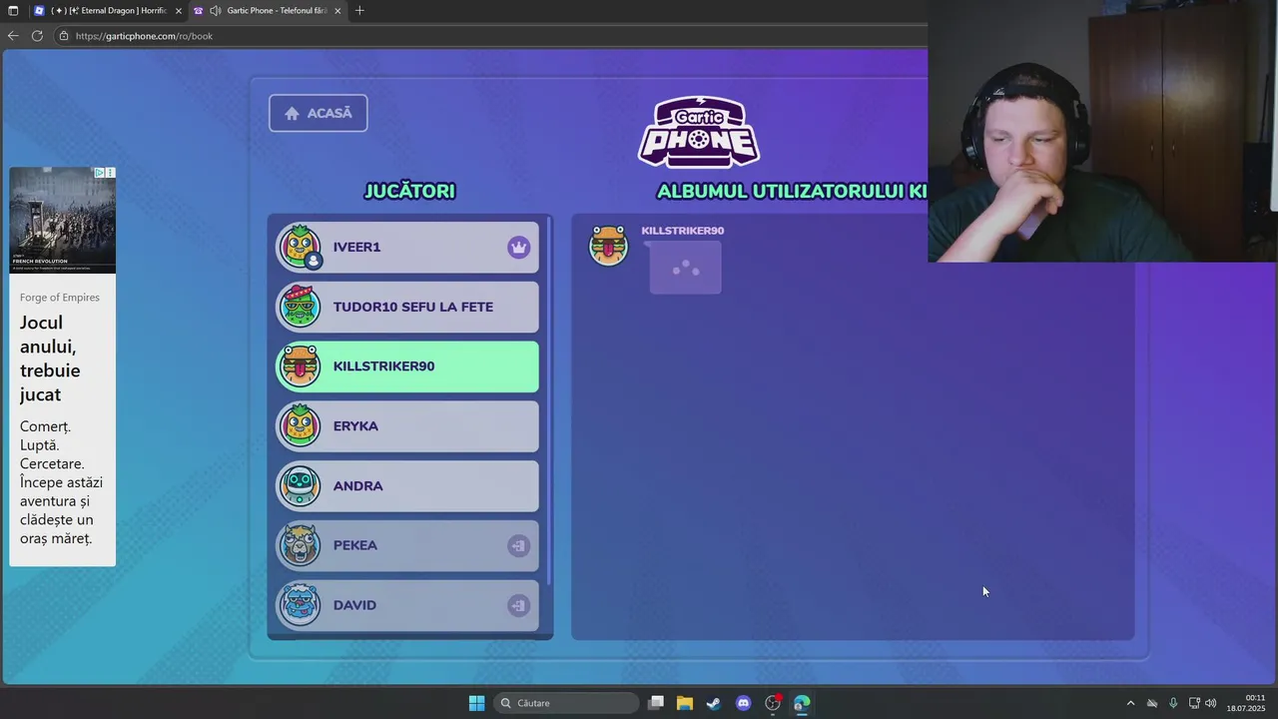The image size is (1278, 719).
Task: Click the crown icon next to IVEER1
Action: coord(518,248)
